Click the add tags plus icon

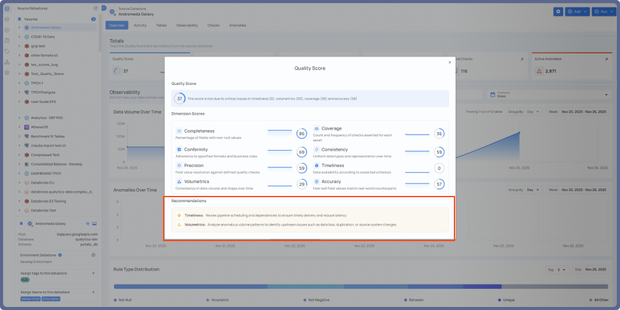pyautogui.click(x=94, y=273)
